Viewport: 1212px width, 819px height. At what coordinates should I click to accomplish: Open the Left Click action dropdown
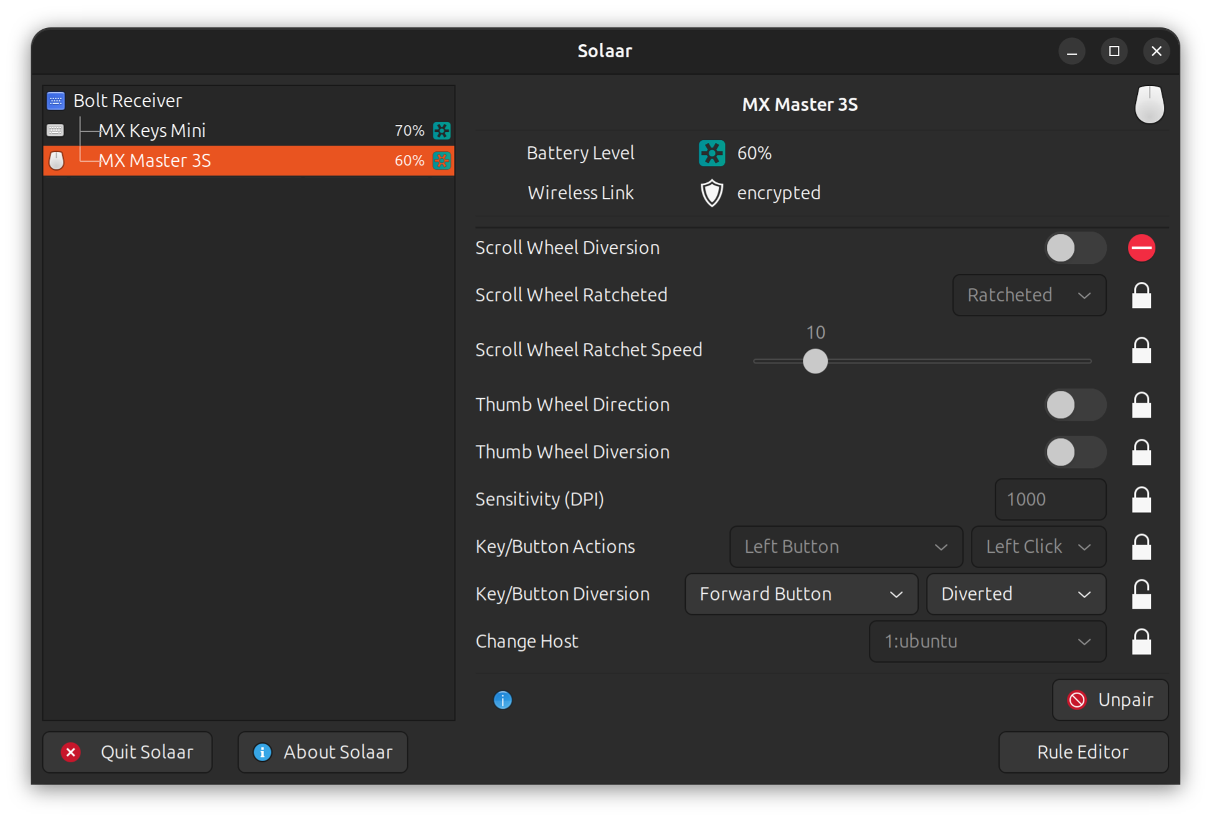(1038, 546)
